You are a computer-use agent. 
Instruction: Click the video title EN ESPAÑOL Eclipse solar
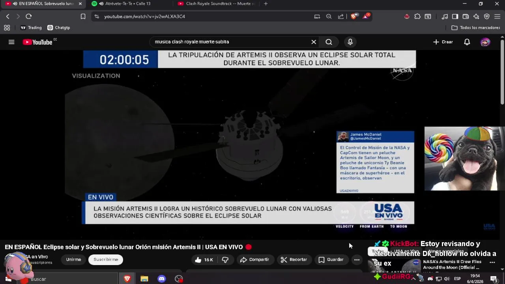(x=124, y=247)
